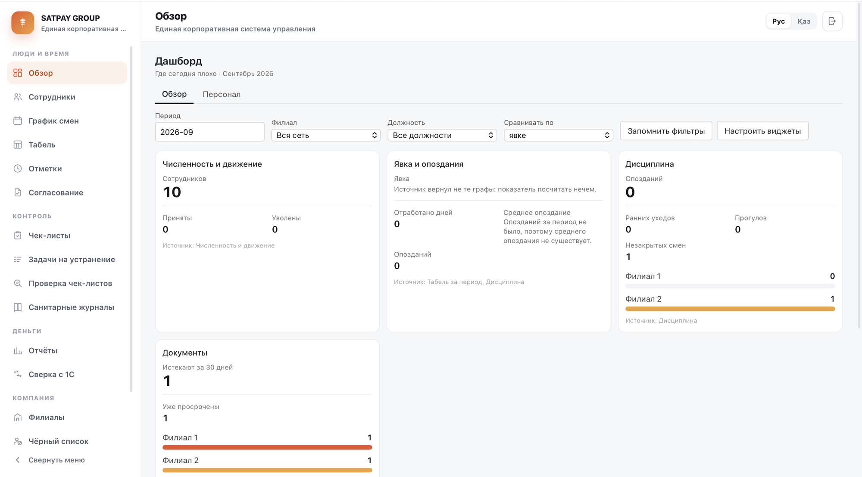Click the Задачи на устранение list icon
Viewport: 862px width, 477px height.
(x=18, y=260)
